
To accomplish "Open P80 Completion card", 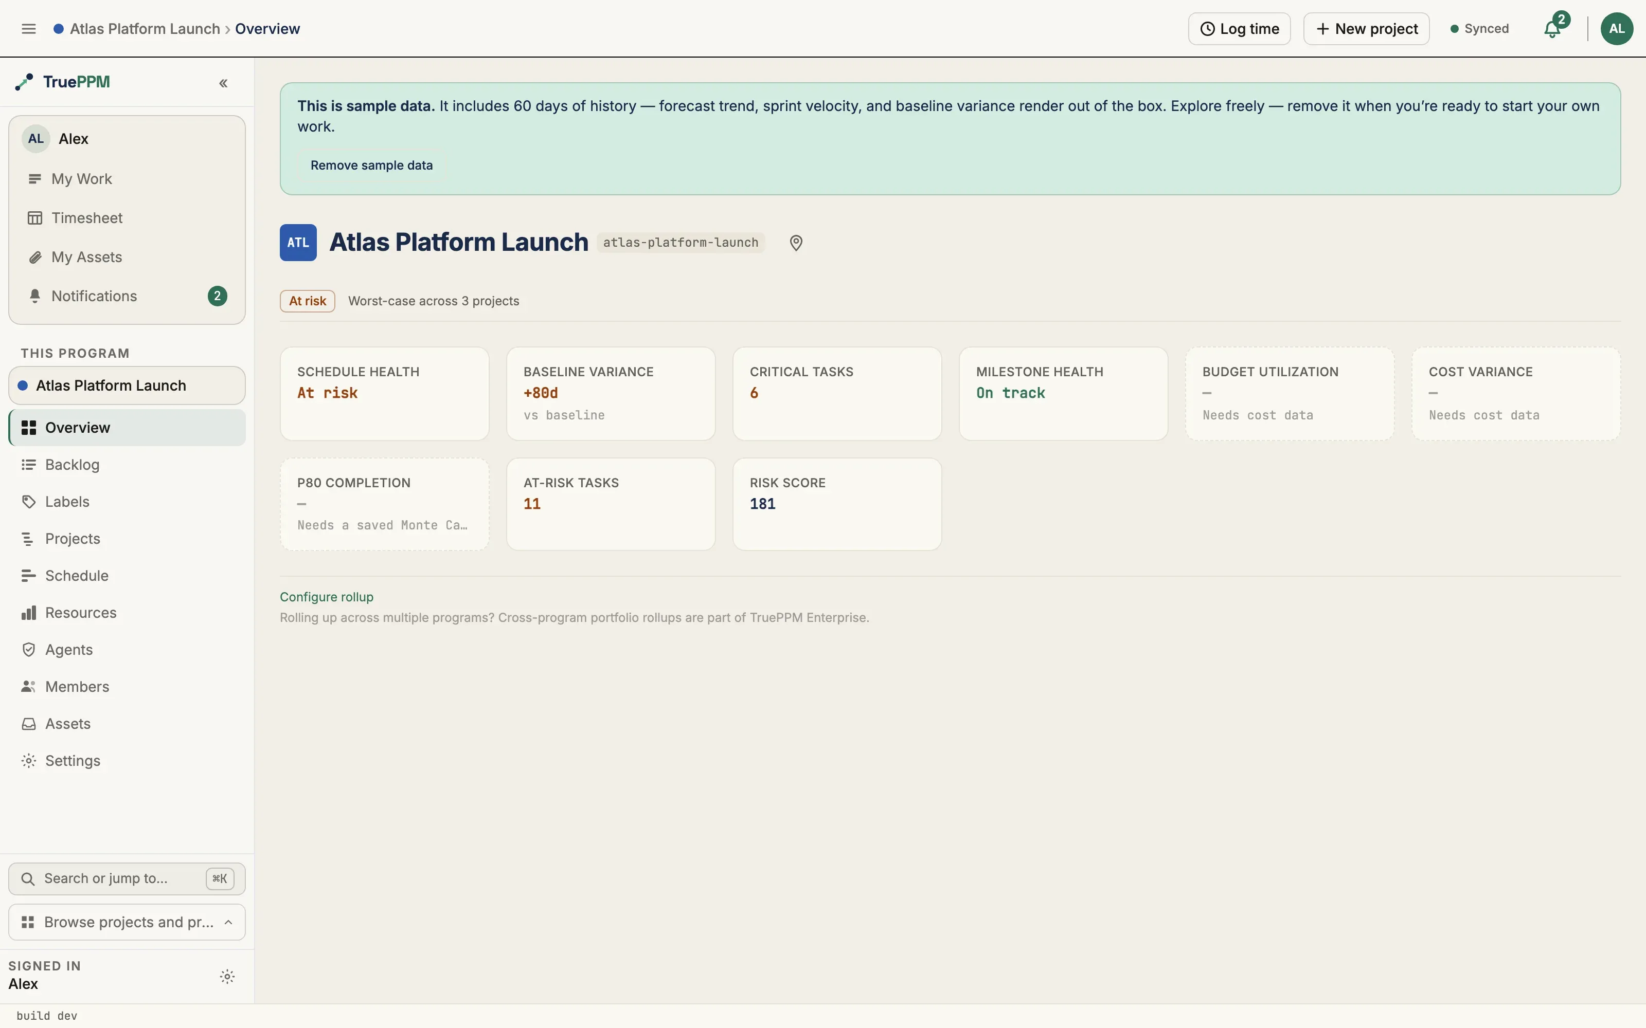I will (x=384, y=504).
